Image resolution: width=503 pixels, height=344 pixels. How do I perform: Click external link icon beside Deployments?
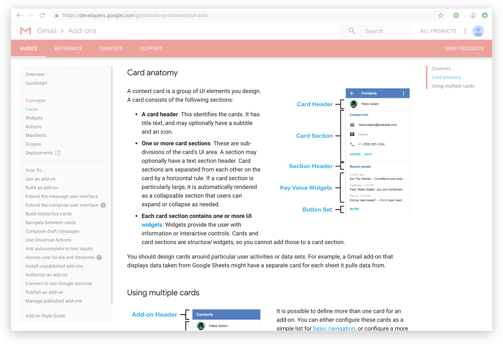[x=58, y=153]
